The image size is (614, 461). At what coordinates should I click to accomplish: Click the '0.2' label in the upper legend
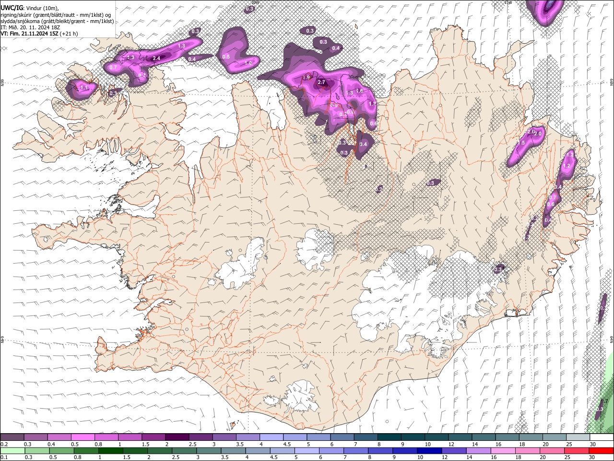click(4, 444)
